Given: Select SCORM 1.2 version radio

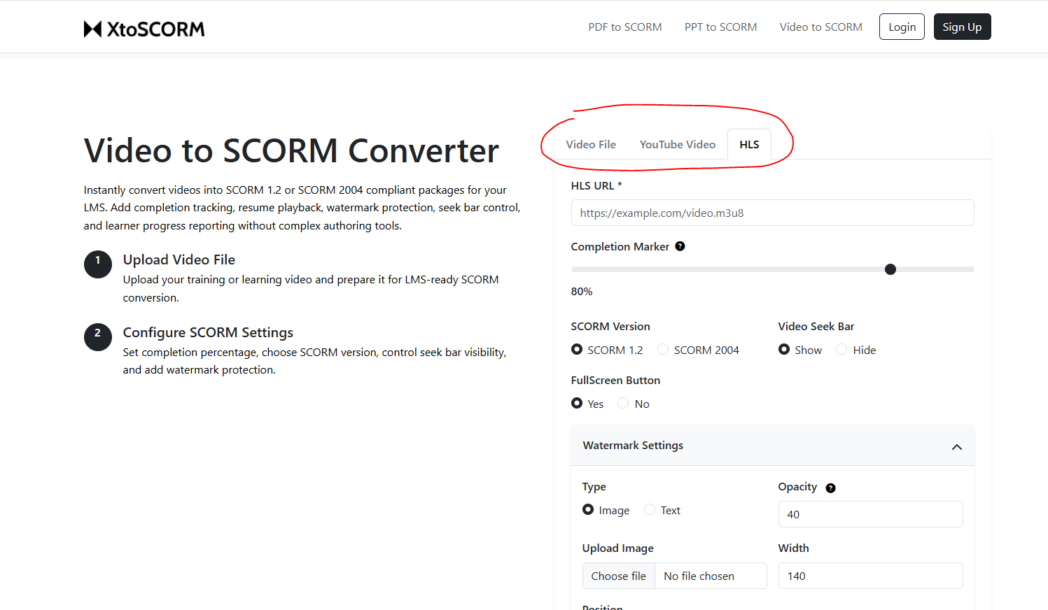Looking at the screenshot, I should point(577,349).
